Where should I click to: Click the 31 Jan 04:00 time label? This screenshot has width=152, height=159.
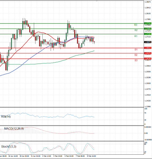point(35,156)
